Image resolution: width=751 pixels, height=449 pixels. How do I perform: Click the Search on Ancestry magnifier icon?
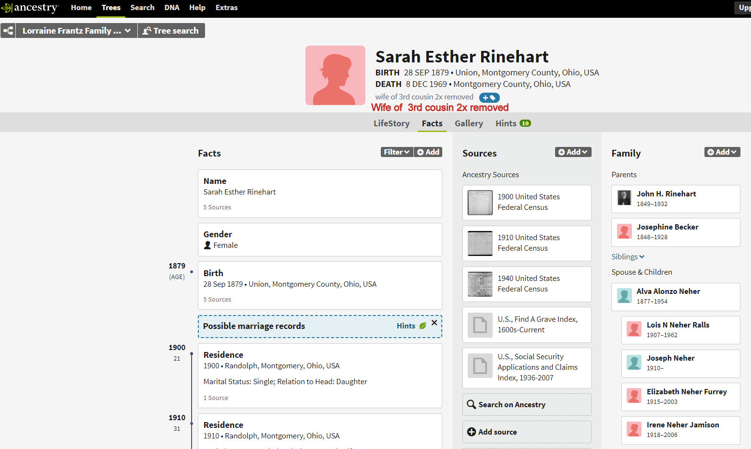(472, 405)
